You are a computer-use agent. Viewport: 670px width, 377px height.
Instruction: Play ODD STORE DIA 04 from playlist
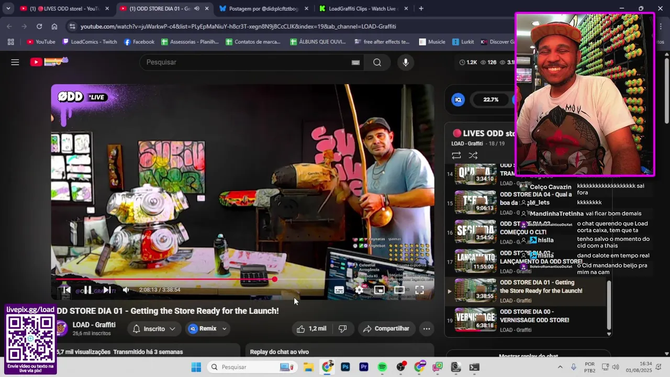click(x=527, y=203)
